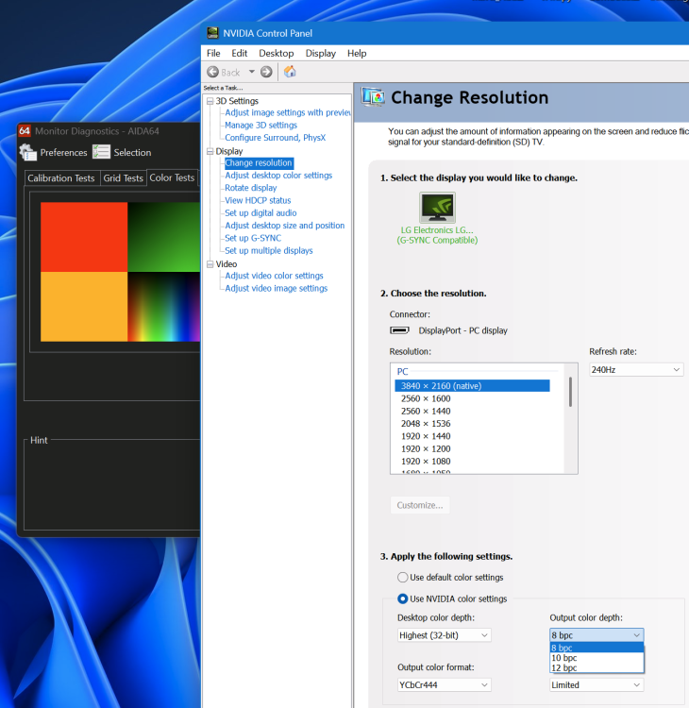This screenshot has width=689, height=708.
Task: Open Set up G-SYNC link
Action: [x=252, y=238]
